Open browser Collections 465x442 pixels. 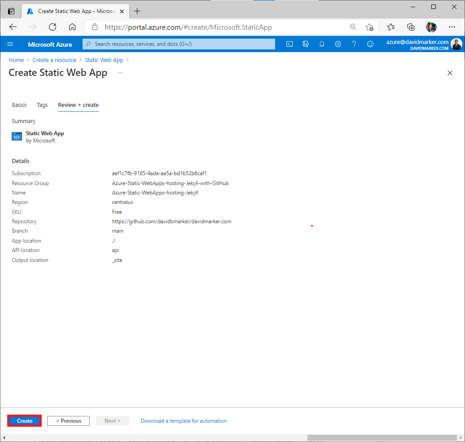coord(411,27)
